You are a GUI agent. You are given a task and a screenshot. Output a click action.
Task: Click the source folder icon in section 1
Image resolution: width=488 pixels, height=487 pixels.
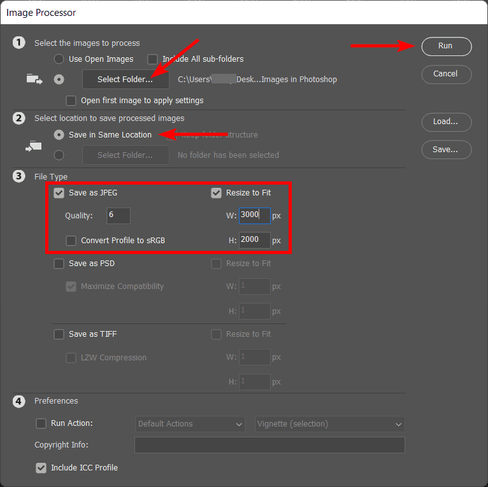pyautogui.click(x=34, y=80)
